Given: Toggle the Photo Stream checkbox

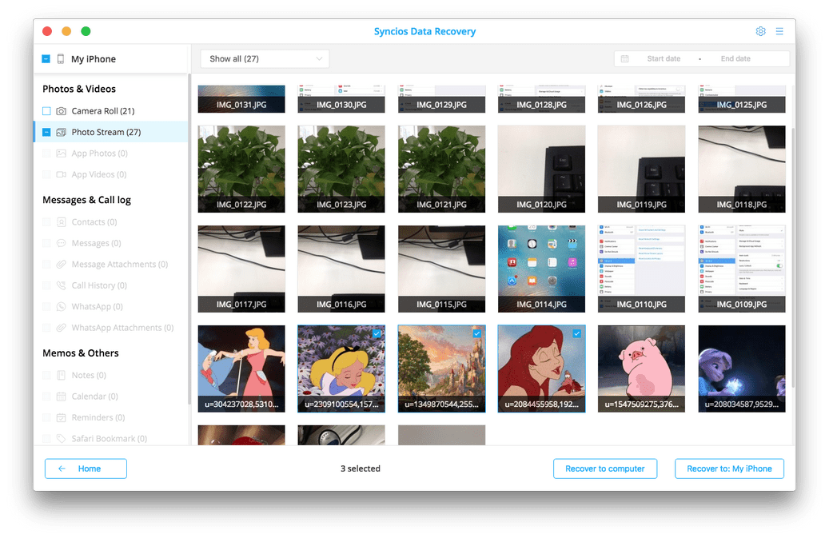Looking at the screenshot, I should [x=46, y=132].
